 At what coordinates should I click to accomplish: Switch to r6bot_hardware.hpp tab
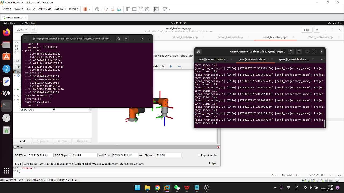[x=230, y=37]
